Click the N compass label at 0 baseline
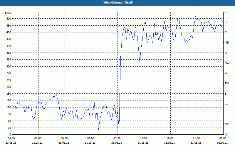This screenshot has height=146, width=235. (x=226, y=134)
